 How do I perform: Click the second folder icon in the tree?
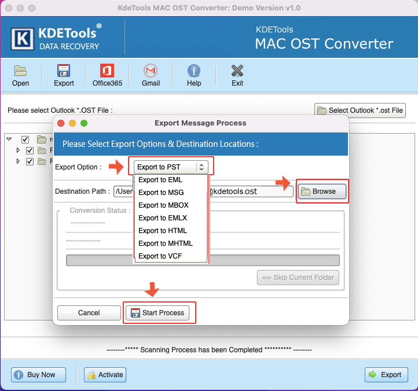tap(42, 150)
